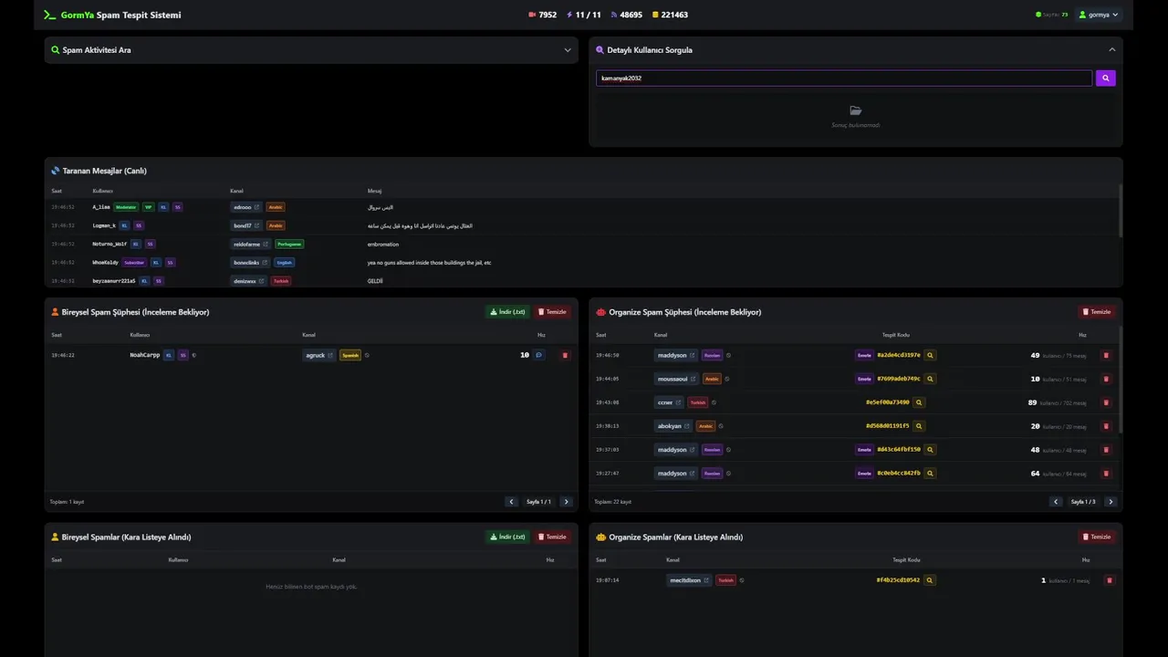The width and height of the screenshot is (1168, 657).
Task: Click the İndir (.txt) button in Bireysel Spam Şüphesi
Action: (x=507, y=312)
